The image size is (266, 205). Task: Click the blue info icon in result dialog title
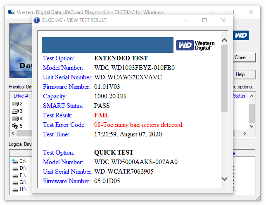[x=37, y=20]
